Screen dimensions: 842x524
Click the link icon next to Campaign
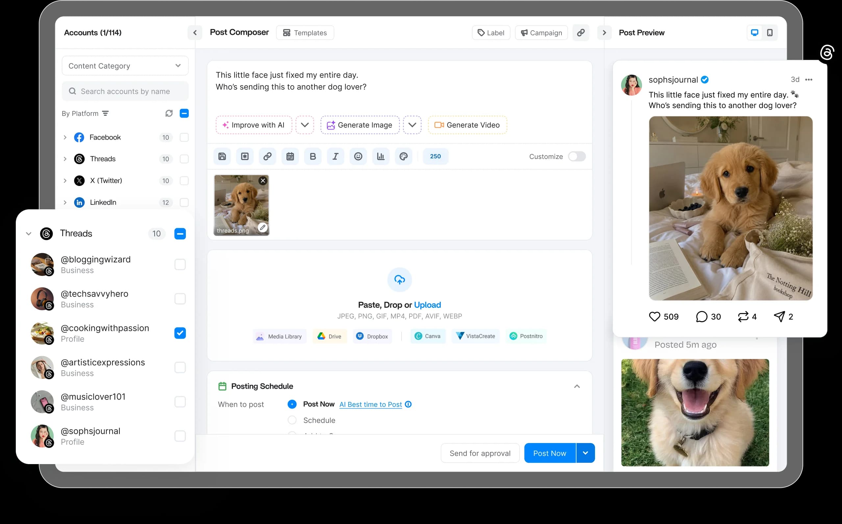click(581, 33)
